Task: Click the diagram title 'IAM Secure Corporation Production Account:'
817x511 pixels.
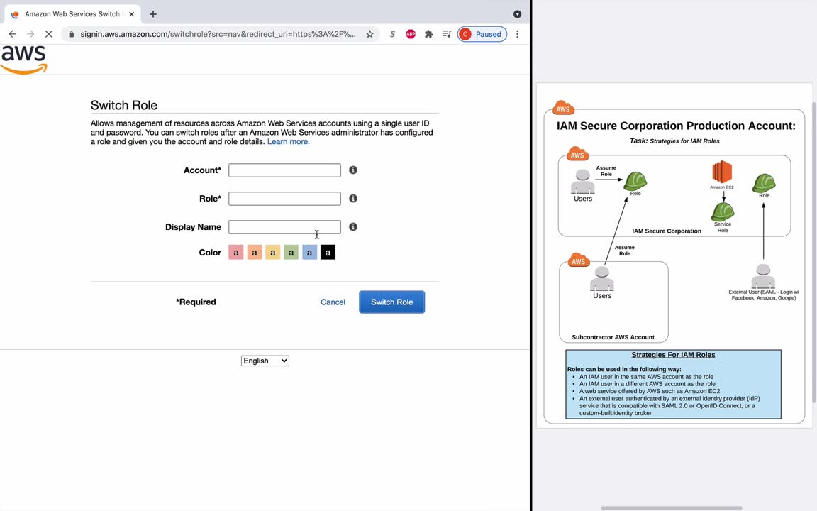Action: point(676,126)
